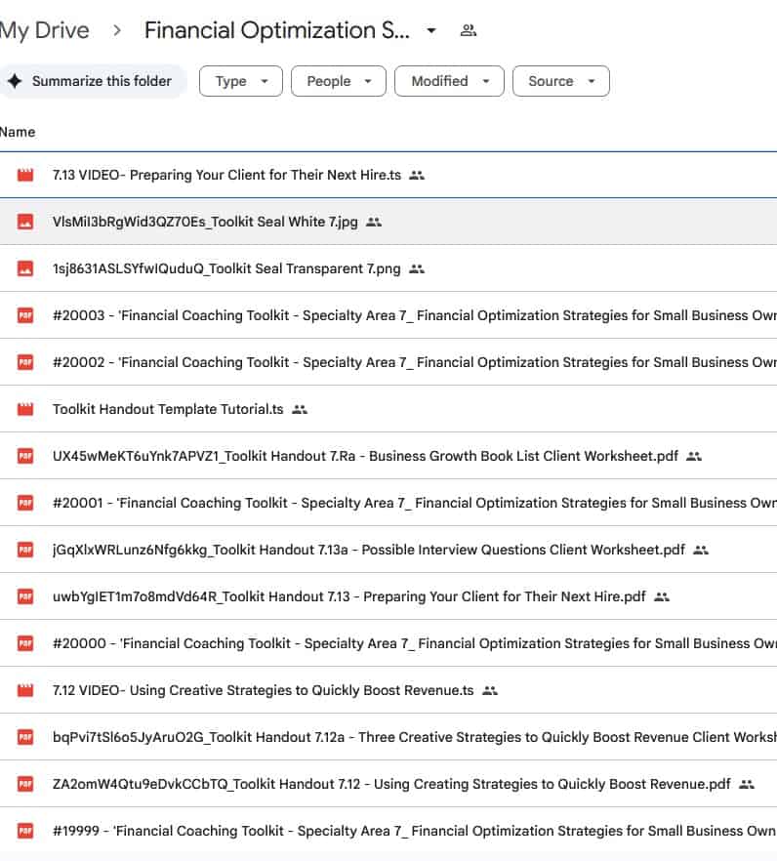Click the PDF icon for Possible Interview Questions worksheet
The width and height of the screenshot is (777, 861).
(25, 551)
